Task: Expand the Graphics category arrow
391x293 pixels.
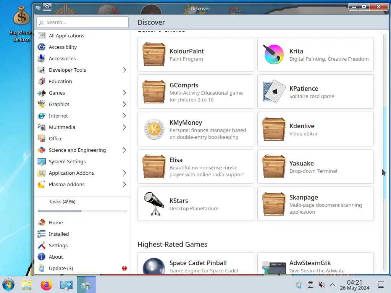Action: [x=124, y=105]
